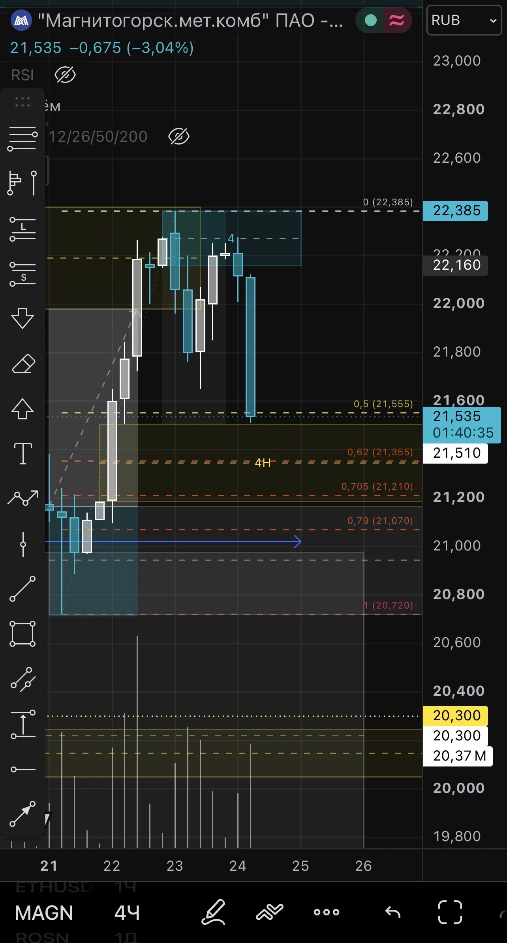Open the three-dots more menu

327,912
